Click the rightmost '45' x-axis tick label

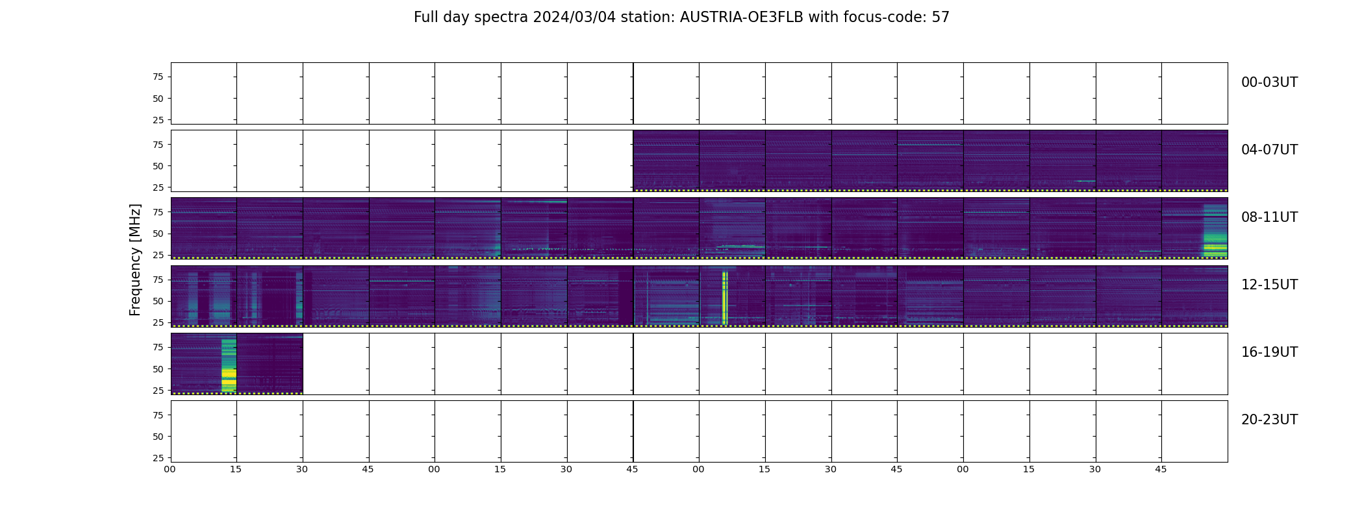pos(1161,469)
